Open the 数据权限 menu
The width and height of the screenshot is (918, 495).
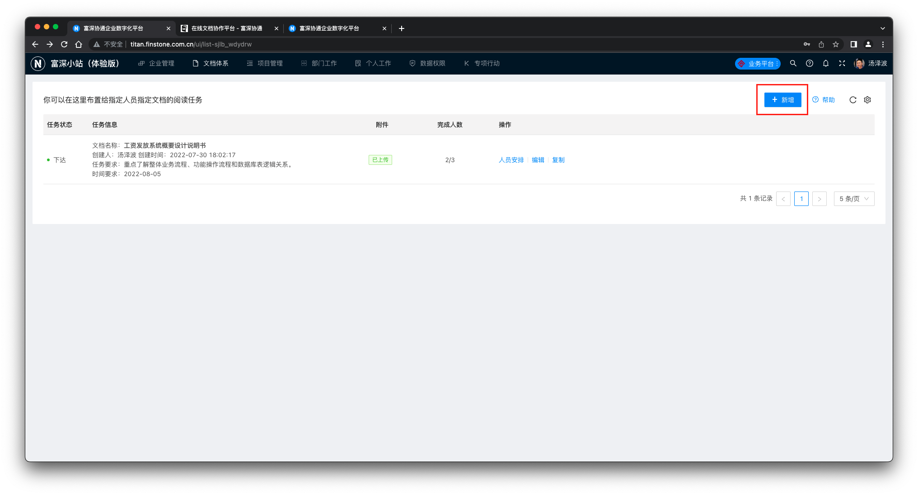427,63
